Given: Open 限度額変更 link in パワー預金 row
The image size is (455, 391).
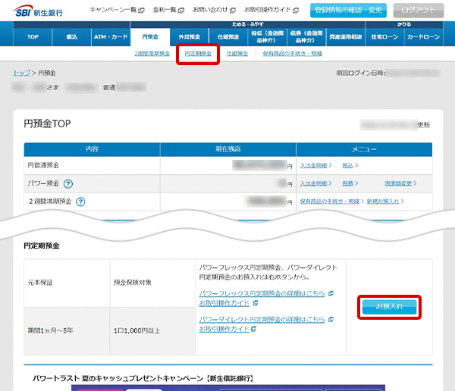Looking at the screenshot, I should coord(398,183).
